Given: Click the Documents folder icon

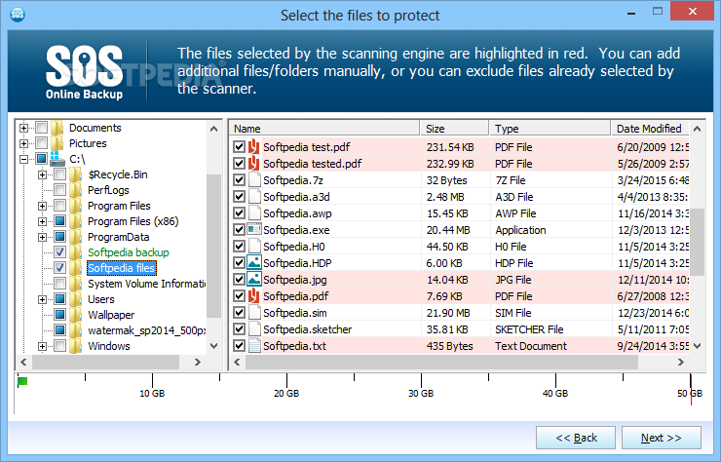Looking at the screenshot, I should 57,128.
